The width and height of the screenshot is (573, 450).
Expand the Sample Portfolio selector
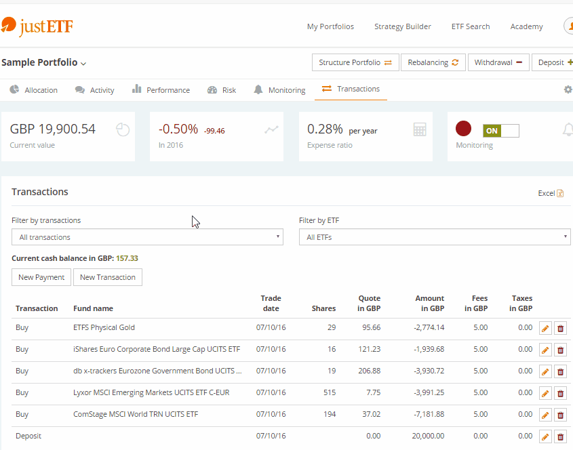44,62
